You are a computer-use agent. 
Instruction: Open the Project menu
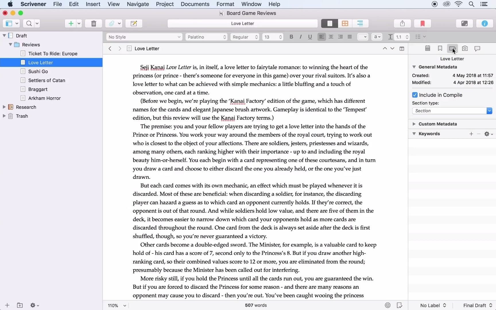[x=165, y=4]
